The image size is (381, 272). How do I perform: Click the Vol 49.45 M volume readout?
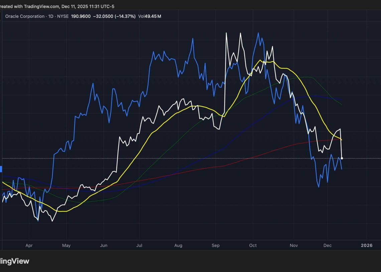click(x=149, y=16)
